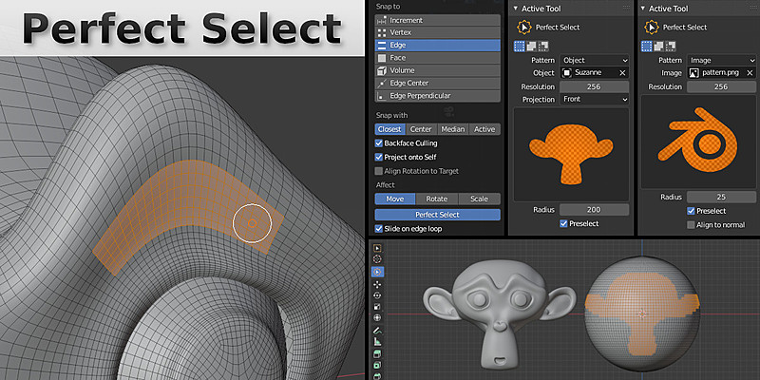Collapse Active Tool panel with Image pattern
Image resolution: width=760 pixels, height=380 pixels.
pos(643,9)
